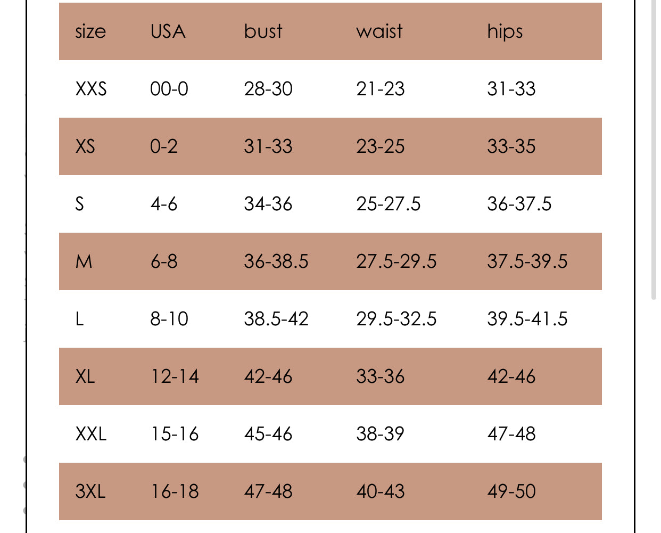Select the XXS size row label
Image resolution: width=661 pixels, height=533 pixels.
pos(91,88)
